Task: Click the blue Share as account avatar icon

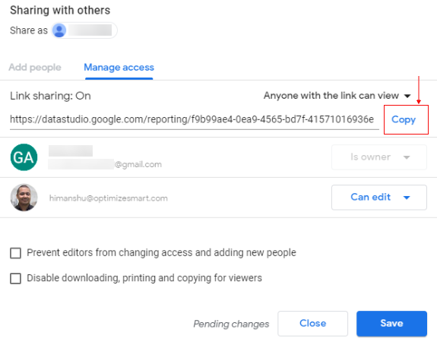Action: [x=59, y=30]
